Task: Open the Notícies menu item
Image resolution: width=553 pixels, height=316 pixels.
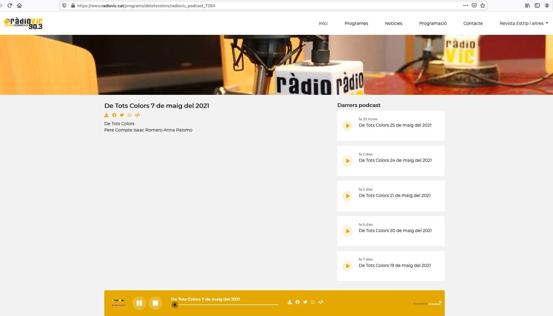Action: click(394, 23)
